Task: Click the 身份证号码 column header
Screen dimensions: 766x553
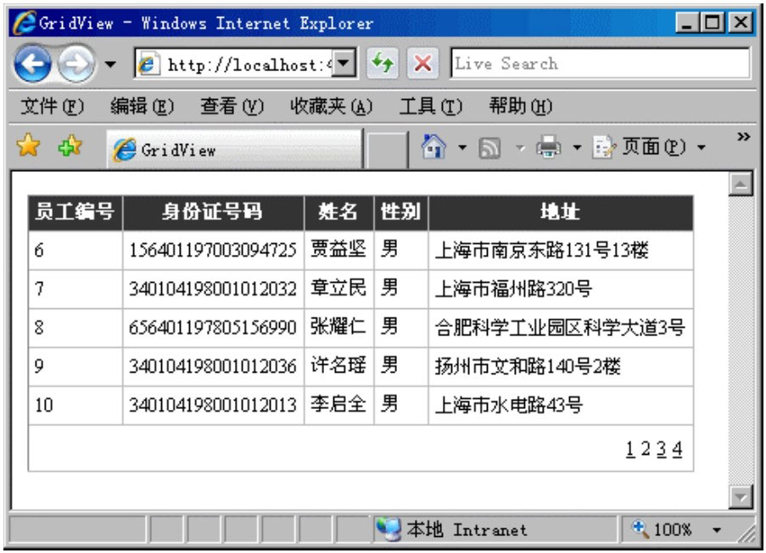Action: coord(213,213)
